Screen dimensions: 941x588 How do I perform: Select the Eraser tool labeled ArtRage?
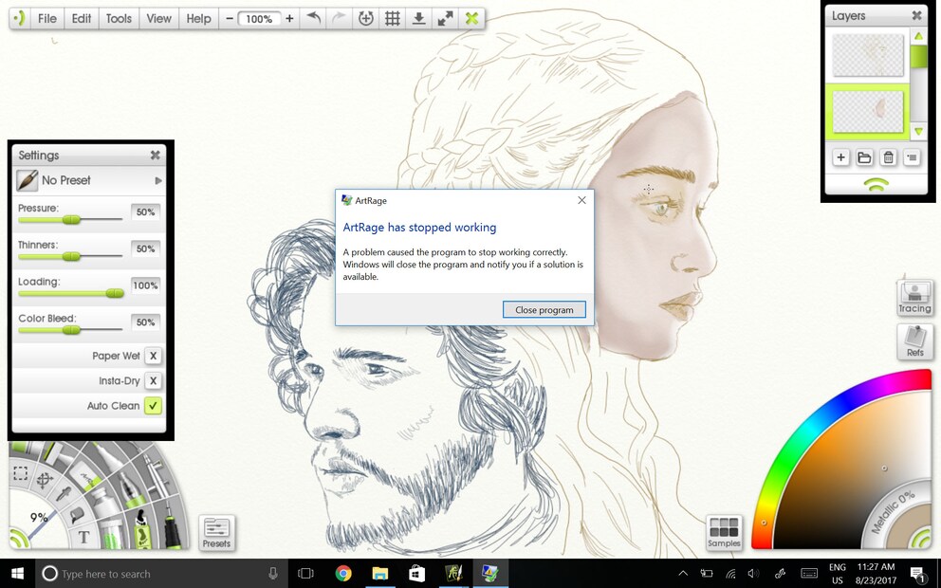point(85,476)
